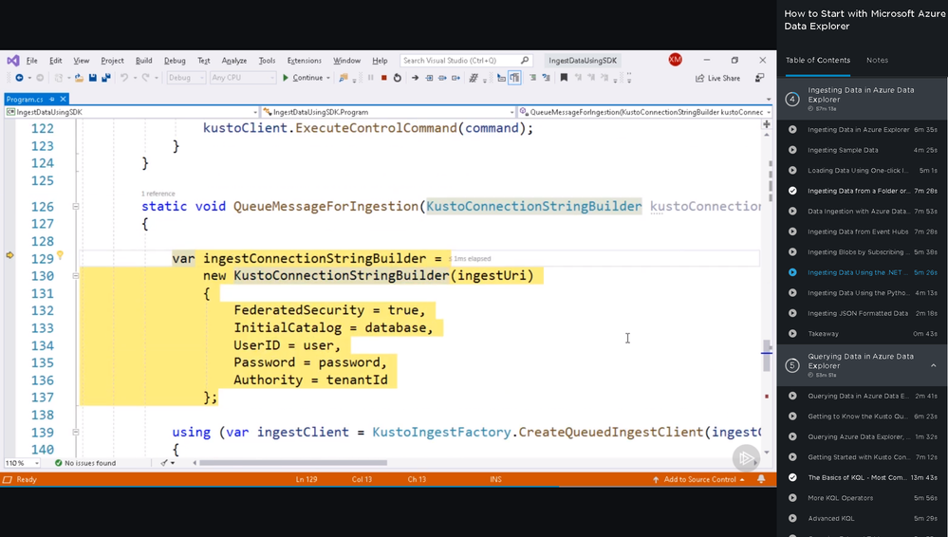The image size is (948, 537).
Task: Open the 110 % zoom dropdown
Action: click(22, 463)
